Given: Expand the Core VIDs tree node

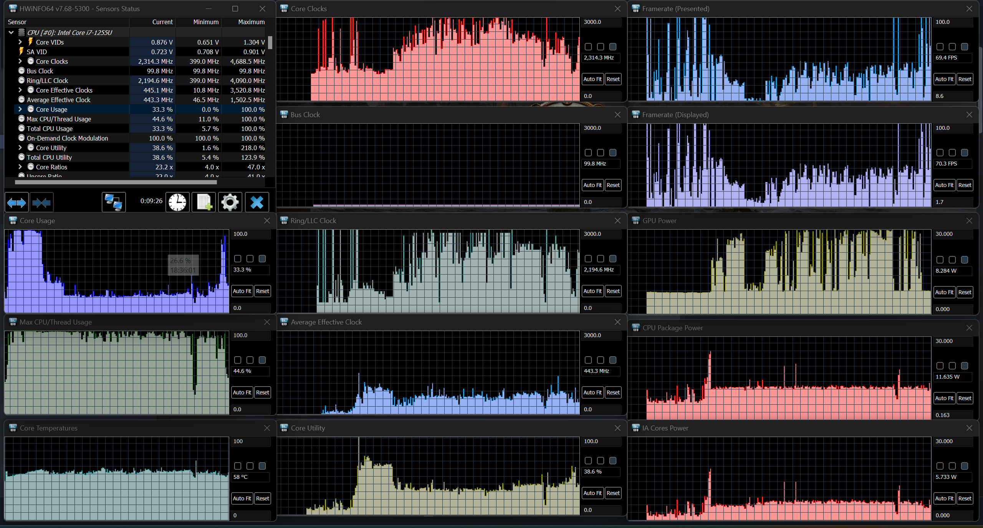Looking at the screenshot, I should [x=20, y=42].
